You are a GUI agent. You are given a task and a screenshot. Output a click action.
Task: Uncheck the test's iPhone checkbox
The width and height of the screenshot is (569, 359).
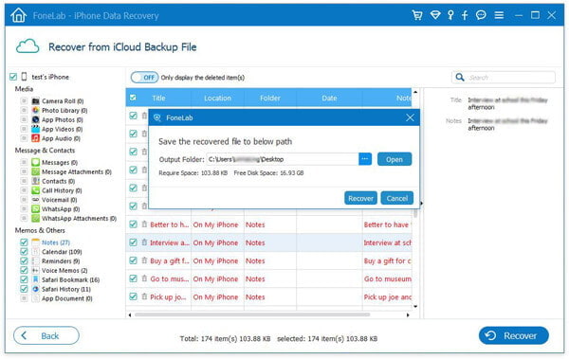[x=13, y=77]
